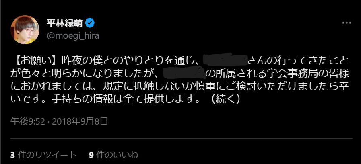This screenshot has width=361, height=164.
Task: Click the (続く) text ending the tweet
Action: [226, 99]
